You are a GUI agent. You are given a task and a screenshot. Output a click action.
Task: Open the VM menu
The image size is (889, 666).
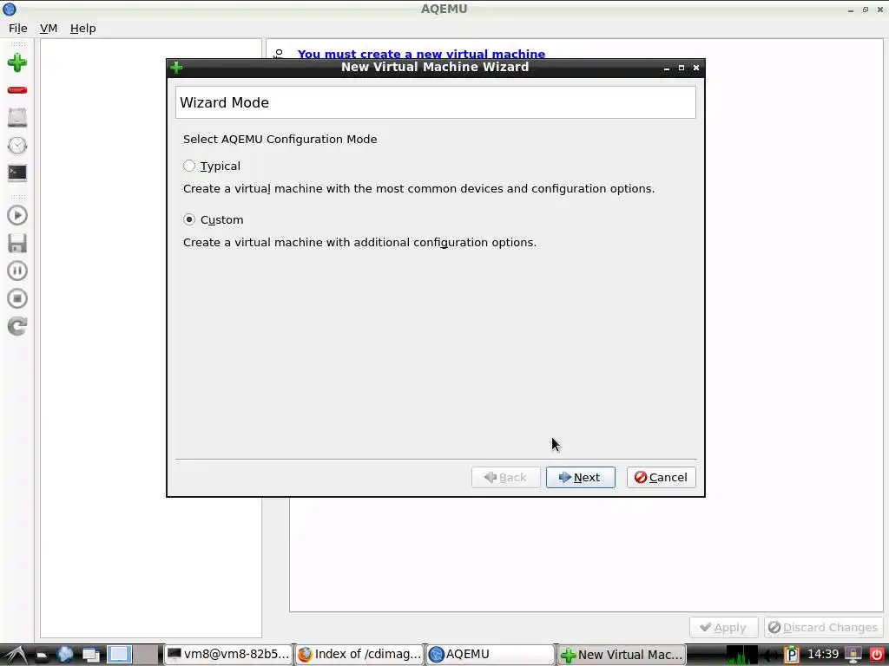click(x=49, y=29)
